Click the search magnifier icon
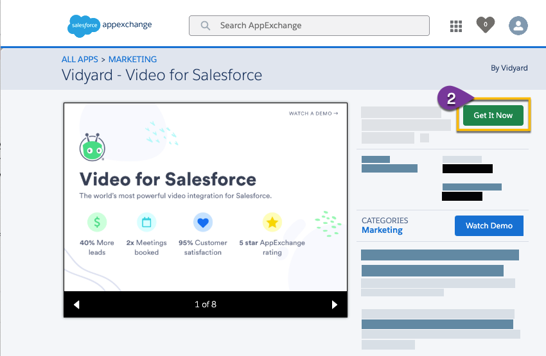 tap(206, 26)
